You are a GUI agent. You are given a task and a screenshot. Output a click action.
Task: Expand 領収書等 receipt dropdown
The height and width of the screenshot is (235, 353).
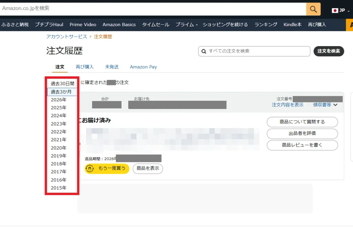[325, 105]
